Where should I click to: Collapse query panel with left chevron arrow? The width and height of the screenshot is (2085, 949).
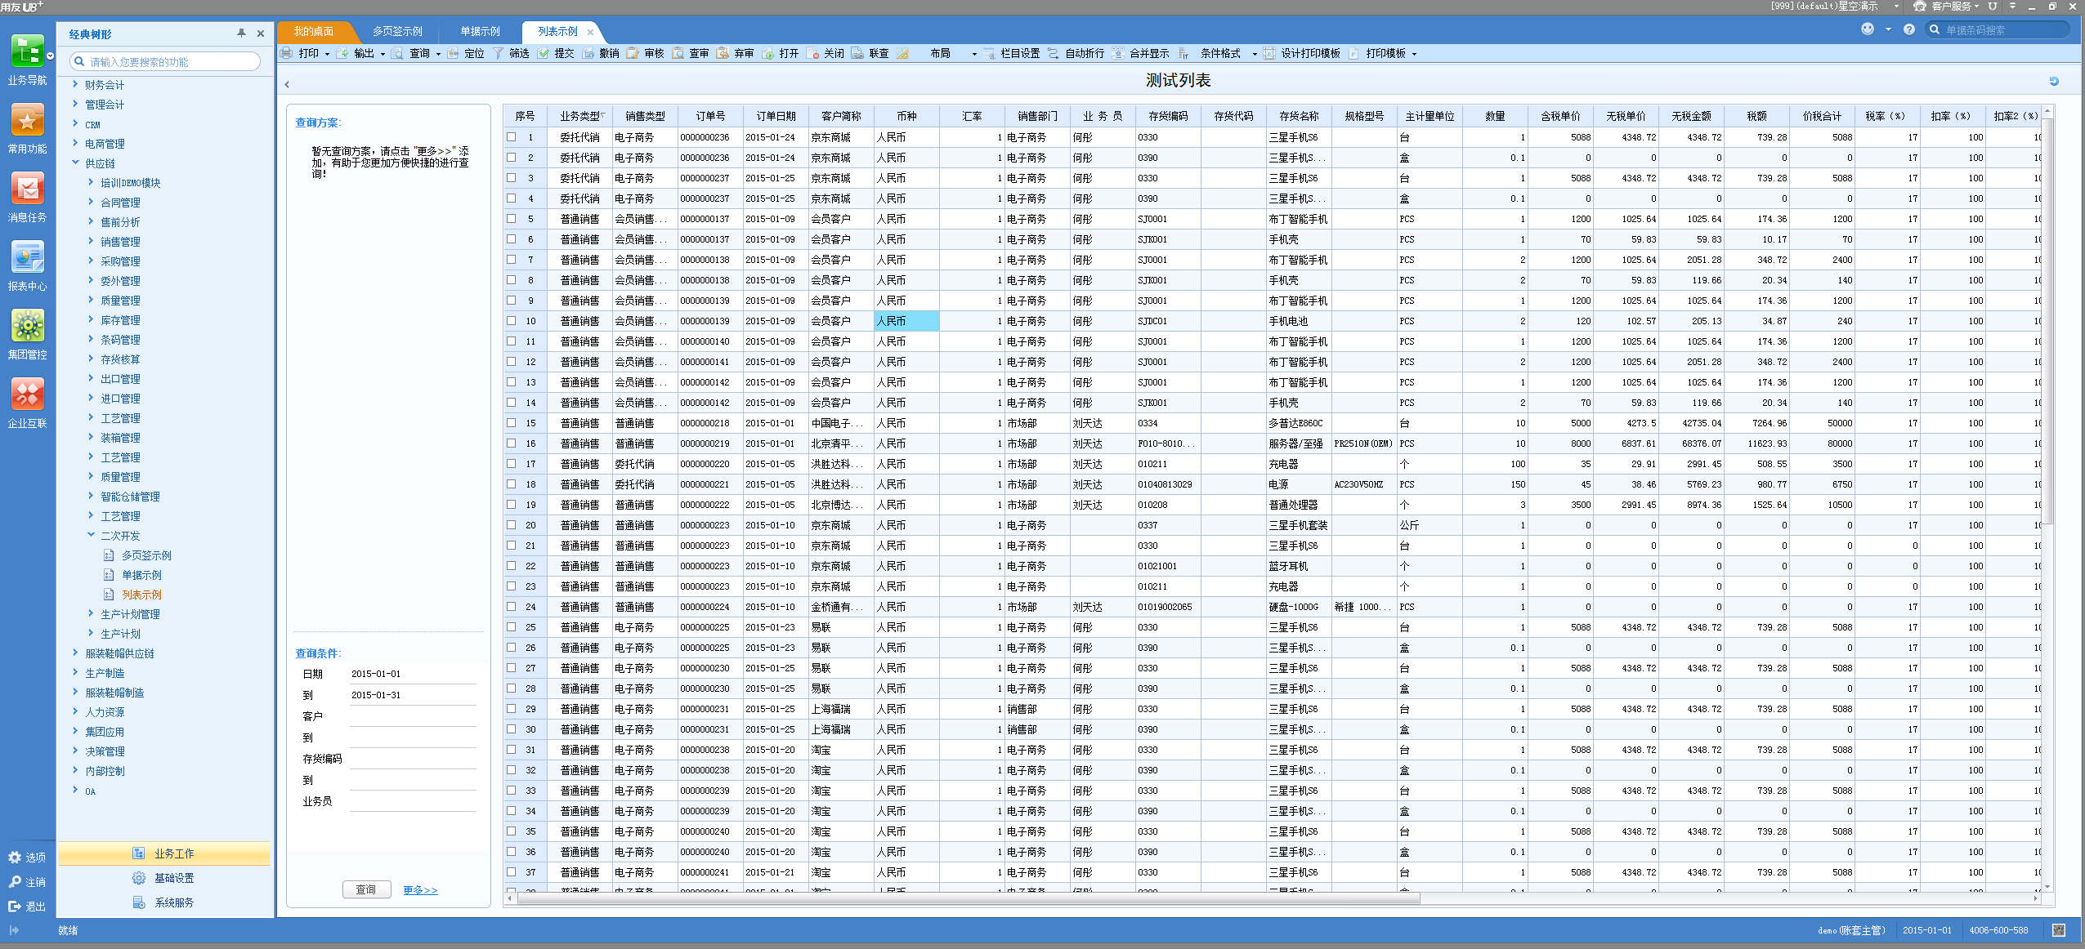287,84
